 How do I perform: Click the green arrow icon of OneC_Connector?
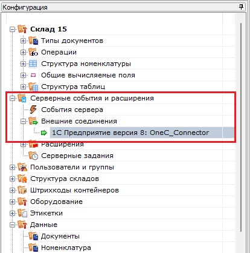click(43, 133)
